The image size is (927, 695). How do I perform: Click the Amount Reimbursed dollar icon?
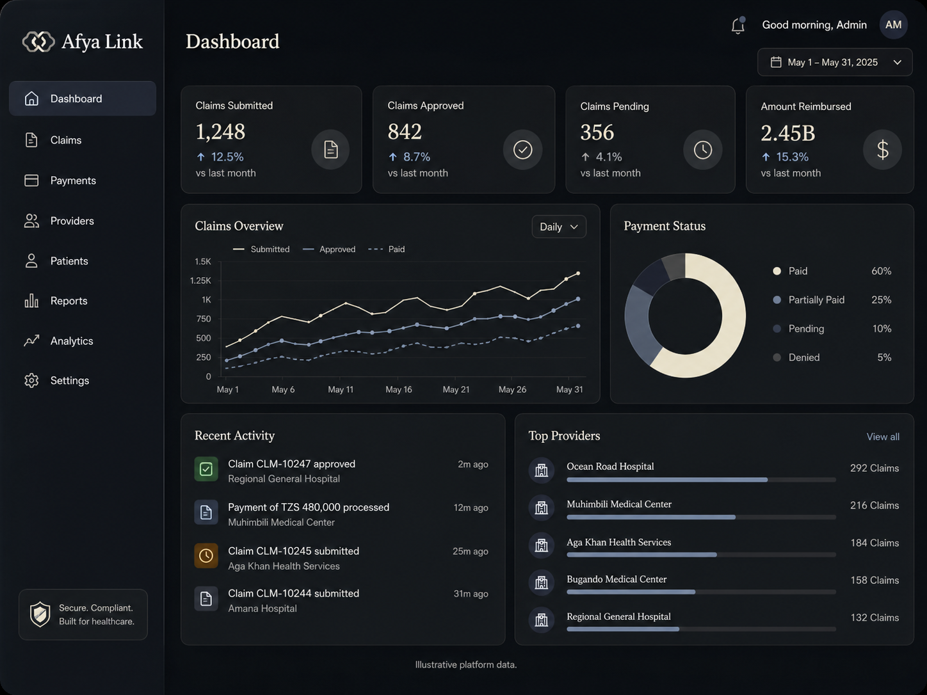pyautogui.click(x=883, y=150)
